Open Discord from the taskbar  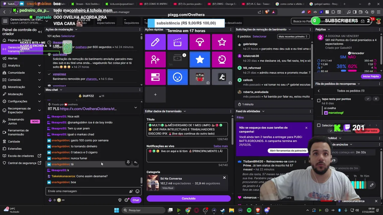(x=267, y=210)
